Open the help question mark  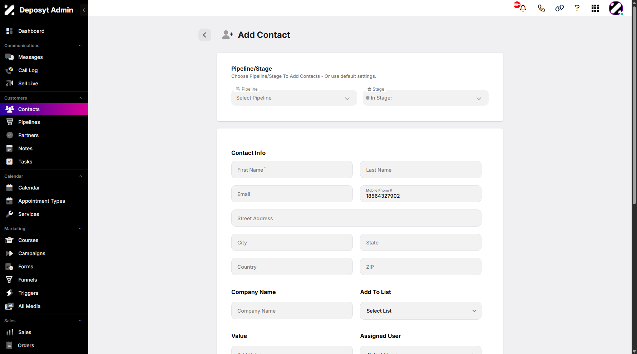pos(577,8)
